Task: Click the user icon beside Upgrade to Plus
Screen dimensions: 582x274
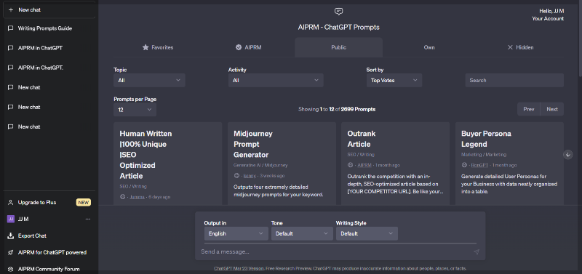Action: coord(11,203)
